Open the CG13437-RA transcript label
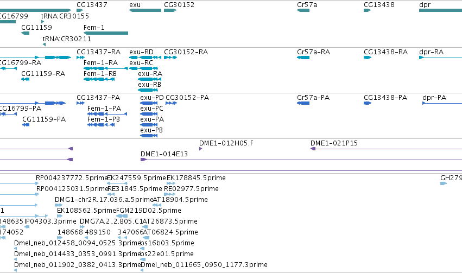The height and width of the screenshot is (273, 462). click(99, 52)
